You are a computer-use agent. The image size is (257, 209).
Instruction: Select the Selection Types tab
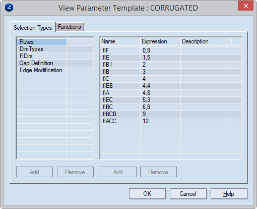point(33,28)
